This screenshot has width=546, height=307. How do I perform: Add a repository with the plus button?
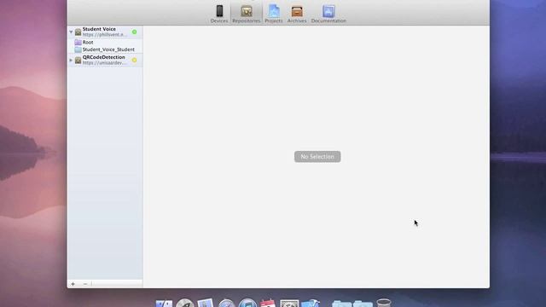point(73,284)
